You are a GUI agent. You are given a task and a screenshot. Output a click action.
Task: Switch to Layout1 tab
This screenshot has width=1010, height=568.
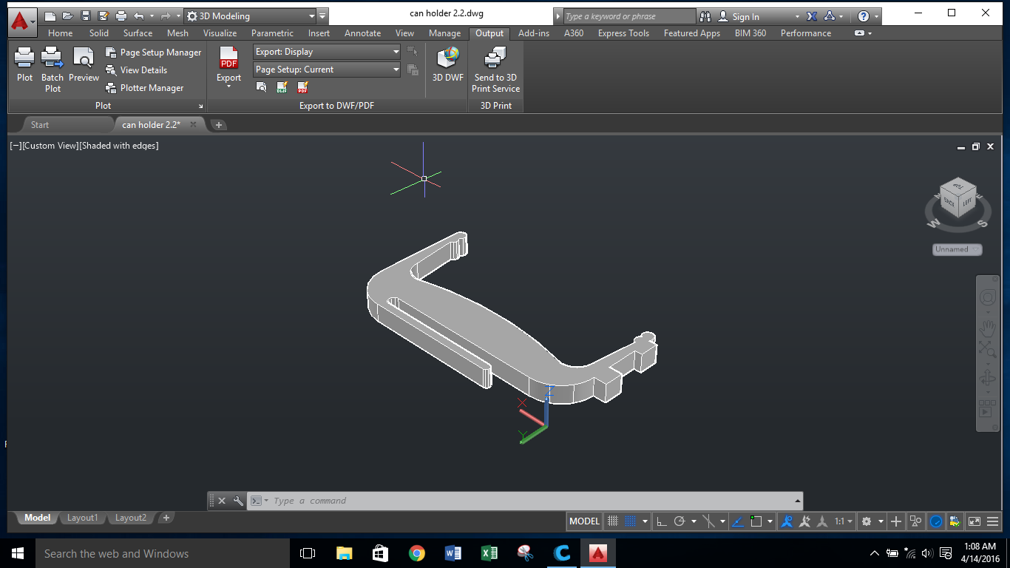tap(82, 518)
